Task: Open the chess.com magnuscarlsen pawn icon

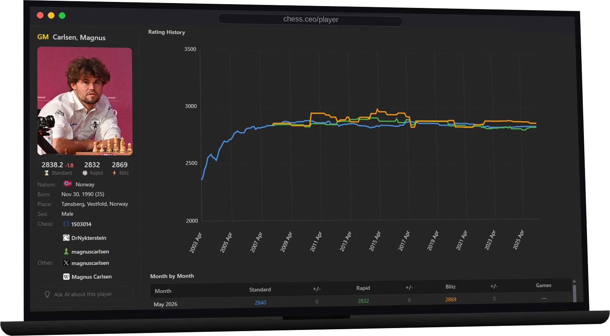Action: (66, 251)
